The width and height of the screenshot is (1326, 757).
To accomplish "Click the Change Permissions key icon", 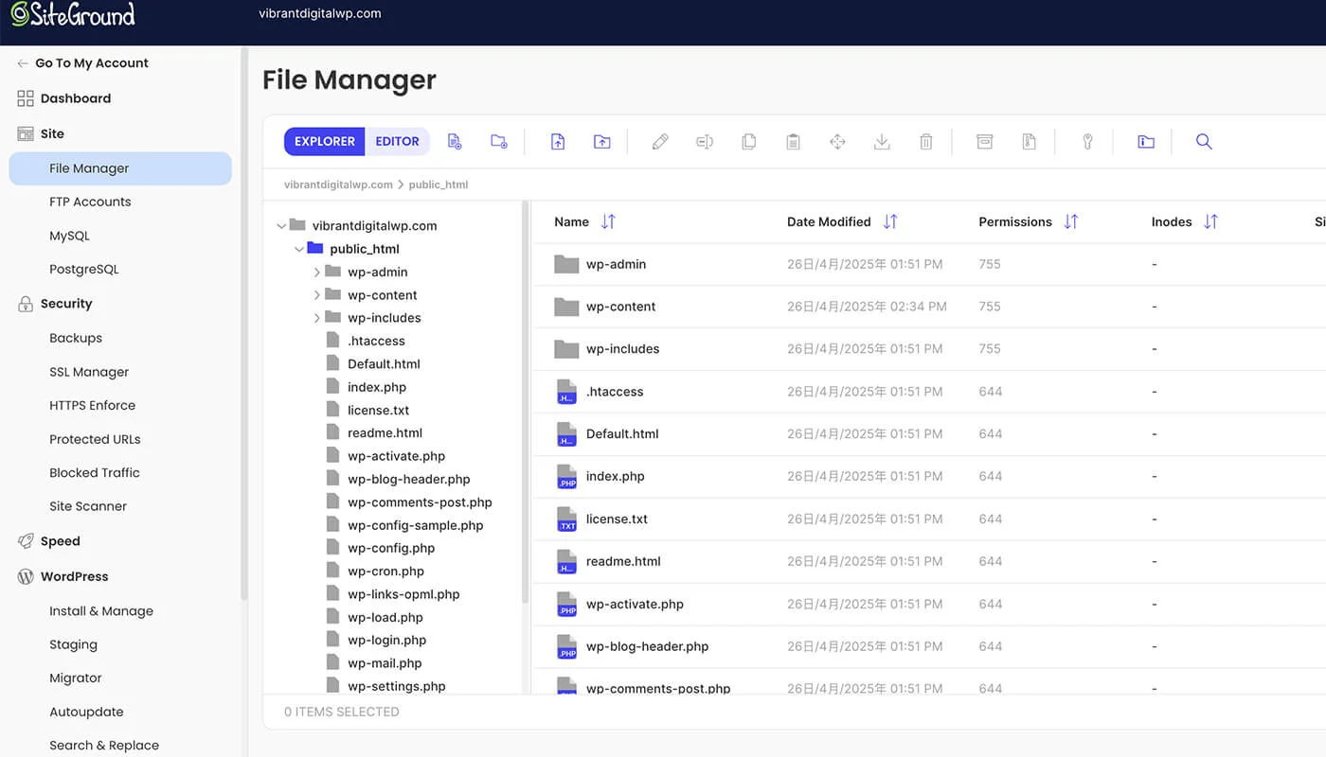I will (1087, 142).
